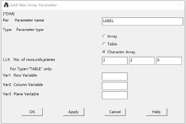Focus the Var2 Column Variable field
Image resolution: width=186 pixels, height=124 pixels.
point(115,86)
